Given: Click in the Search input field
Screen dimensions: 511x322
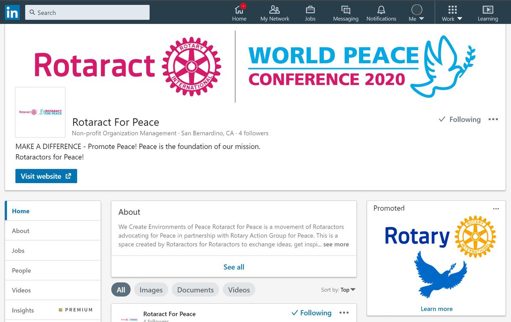Looking at the screenshot, I should pyautogui.click(x=87, y=13).
